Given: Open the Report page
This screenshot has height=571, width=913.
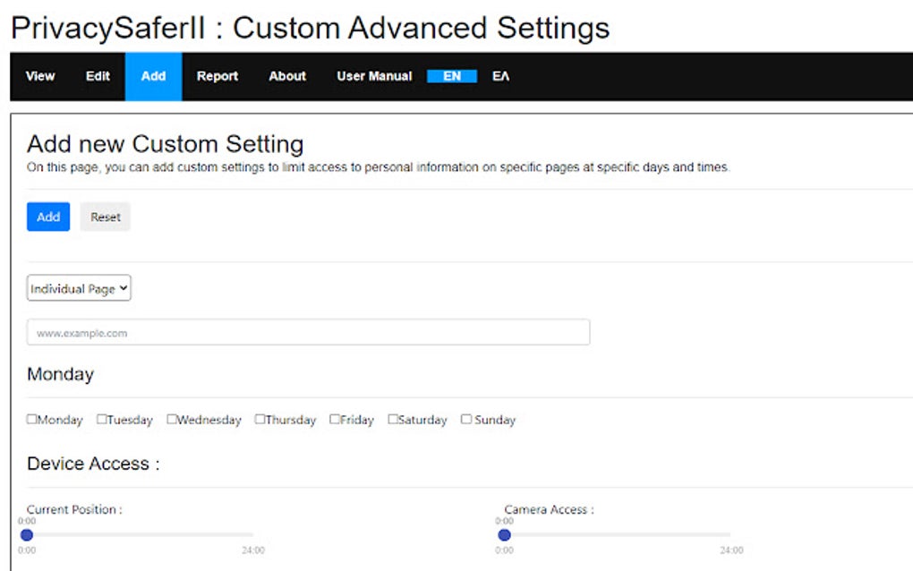Looking at the screenshot, I should 218,76.
